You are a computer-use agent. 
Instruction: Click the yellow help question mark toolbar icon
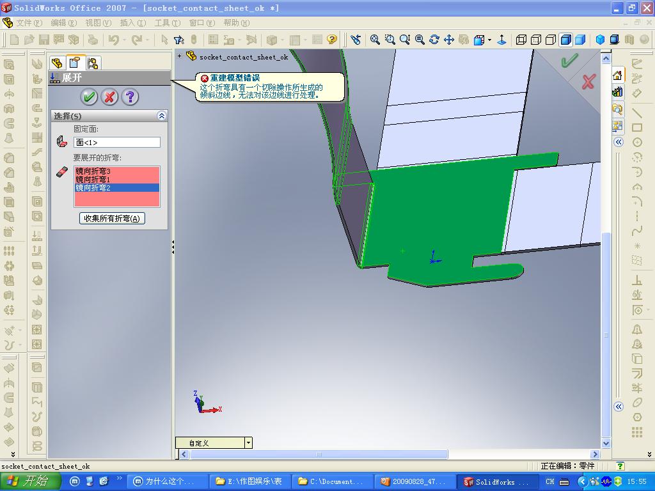[332, 40]
